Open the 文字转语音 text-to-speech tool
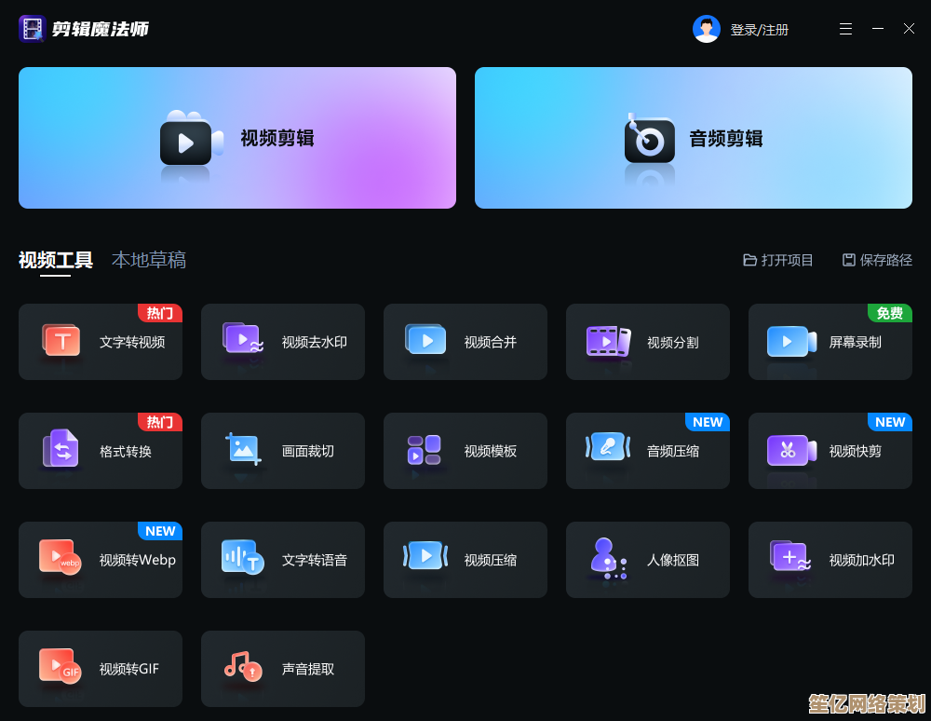This screenshot has width=931, height=721. click(x=283, y=560)
